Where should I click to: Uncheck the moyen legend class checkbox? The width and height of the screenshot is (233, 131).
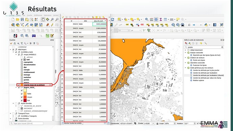(x=22, y=97)
